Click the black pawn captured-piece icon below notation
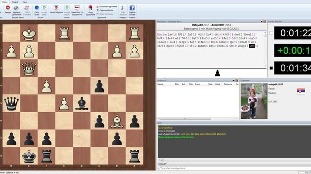Image resolution: width=311 pixels, height=174 pixels. coord(218,73)
